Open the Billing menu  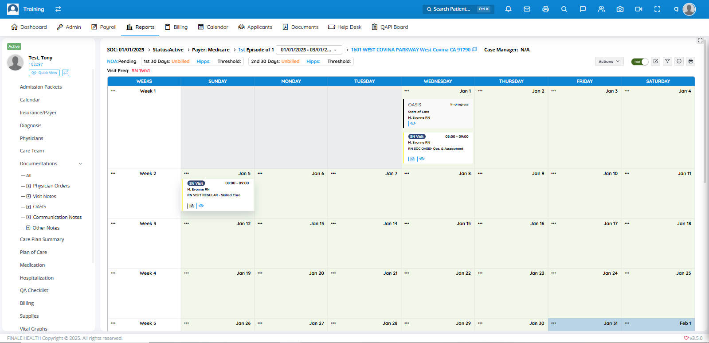pyautogui.click(x=176, y=27)
